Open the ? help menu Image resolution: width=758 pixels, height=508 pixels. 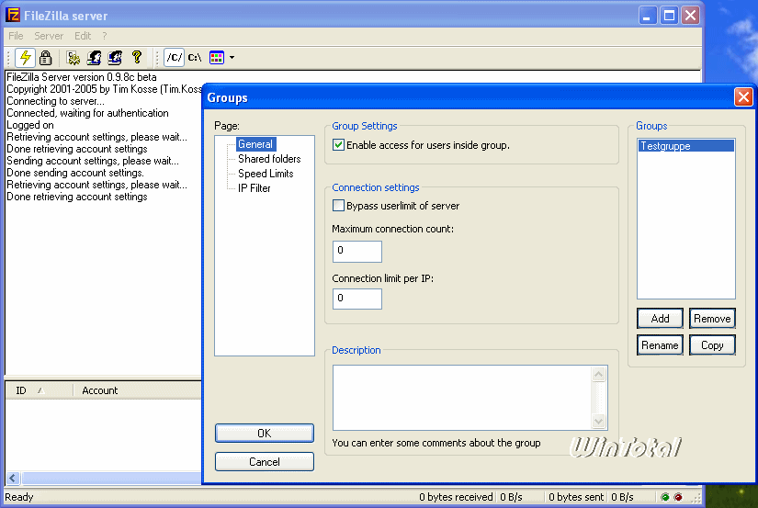tap(105, 36)
